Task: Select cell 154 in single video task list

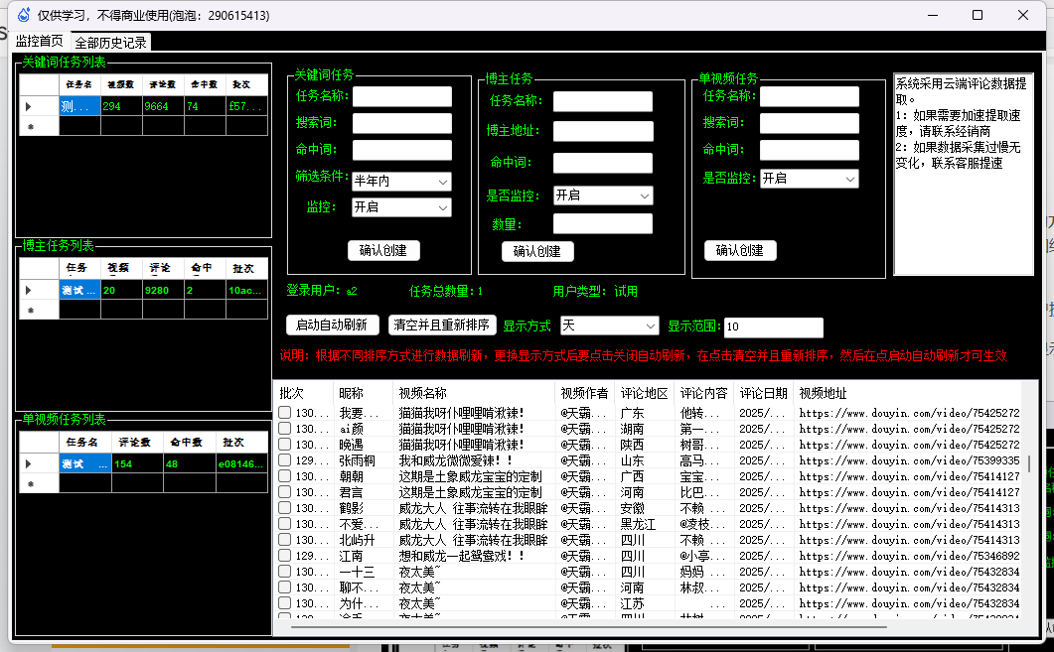Action: [138, 464]
